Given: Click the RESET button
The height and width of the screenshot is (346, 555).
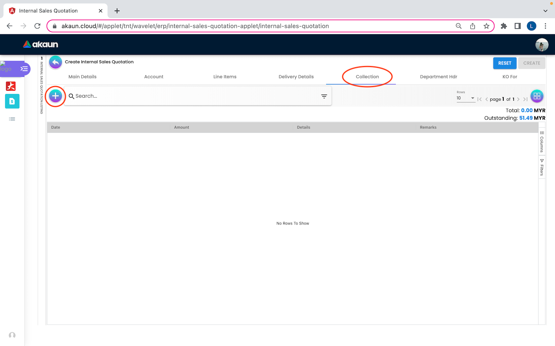Looking at the screenshot, I should tap(505, 63).
